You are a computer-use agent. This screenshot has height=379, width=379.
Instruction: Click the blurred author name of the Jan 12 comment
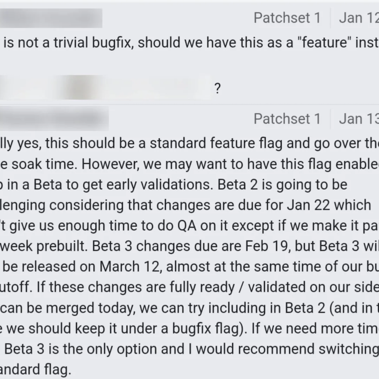[51, 18]
